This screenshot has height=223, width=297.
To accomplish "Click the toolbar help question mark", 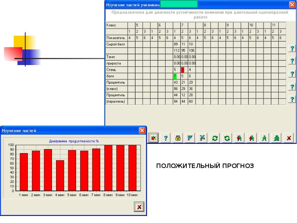I will [x=166, y=138].
